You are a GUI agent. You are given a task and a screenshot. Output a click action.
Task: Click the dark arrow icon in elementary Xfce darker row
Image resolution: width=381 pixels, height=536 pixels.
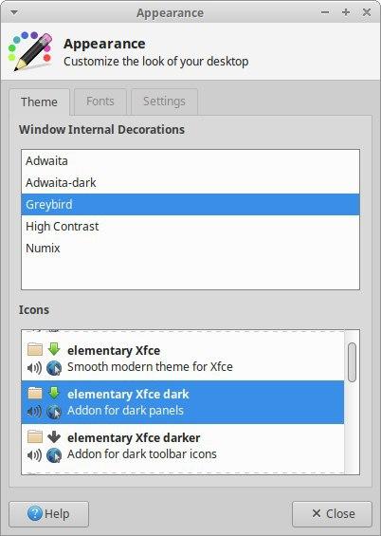tap(54, 436)
